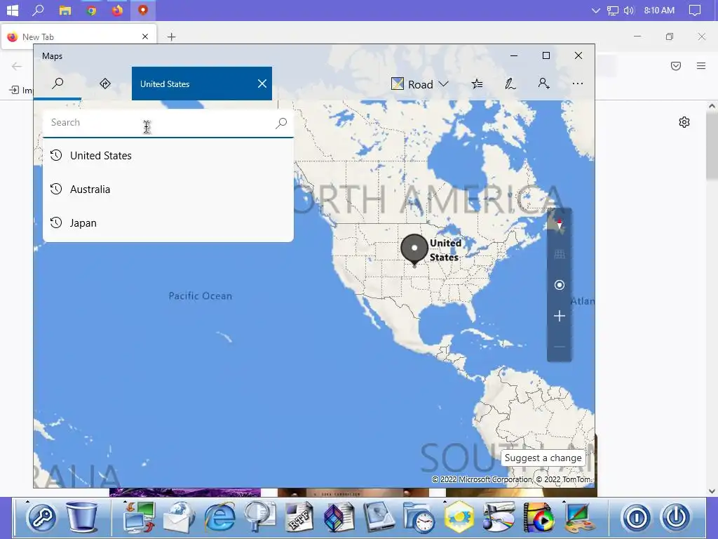Click the volume speaker tray icon
The width and height of the screenshot is (718, 539).
629,10
